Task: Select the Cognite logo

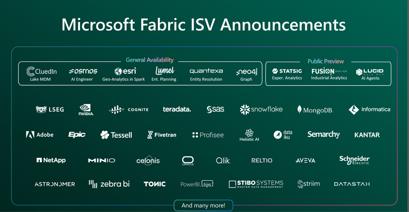Action: (129, 110)
